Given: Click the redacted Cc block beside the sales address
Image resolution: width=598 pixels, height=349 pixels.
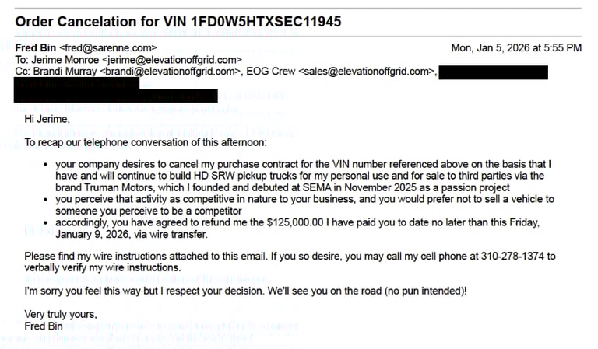Looking at the screenshot, I should (494, 72).
